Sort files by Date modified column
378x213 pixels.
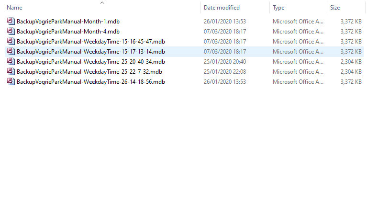(222, 8)
